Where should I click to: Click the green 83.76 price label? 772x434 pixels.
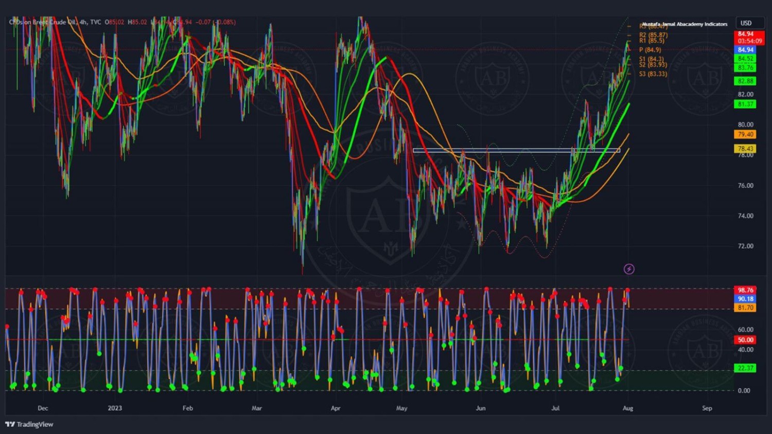(x=745, y=68)
